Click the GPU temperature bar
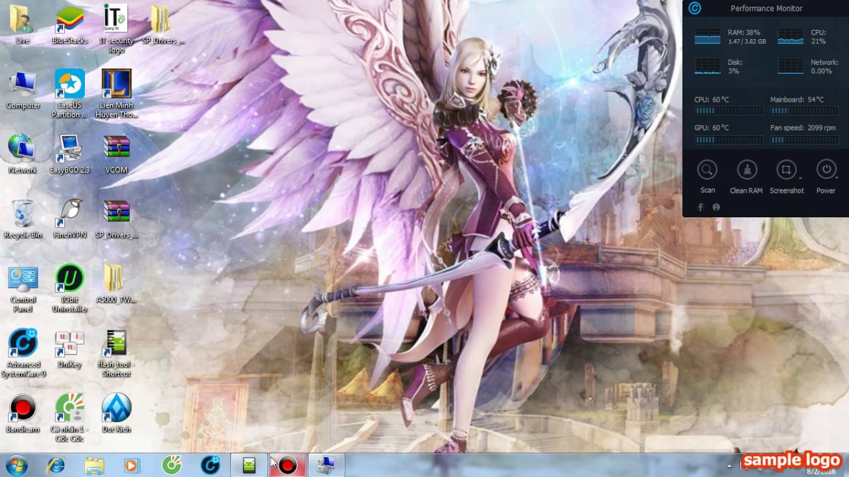Viewport: 849px width, 477px height. tap(728, 140)
